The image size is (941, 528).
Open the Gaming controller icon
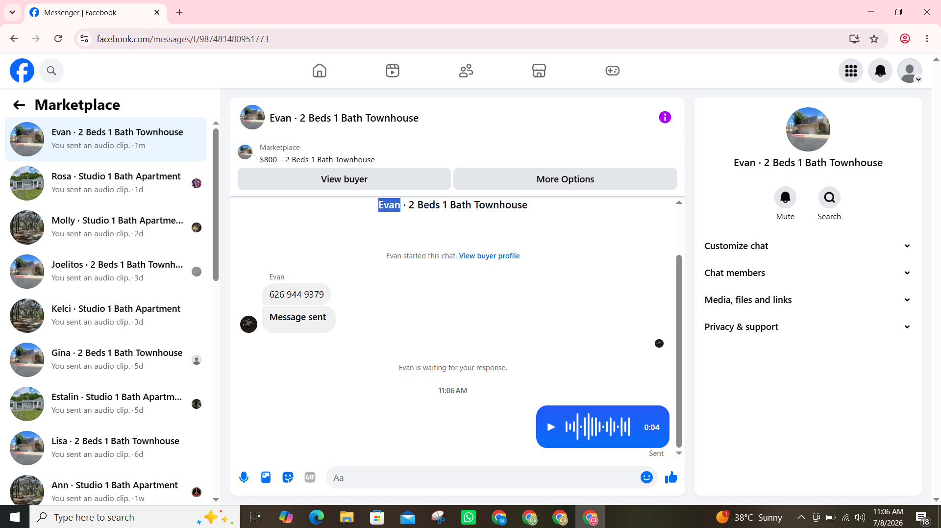tap(613, 71)
